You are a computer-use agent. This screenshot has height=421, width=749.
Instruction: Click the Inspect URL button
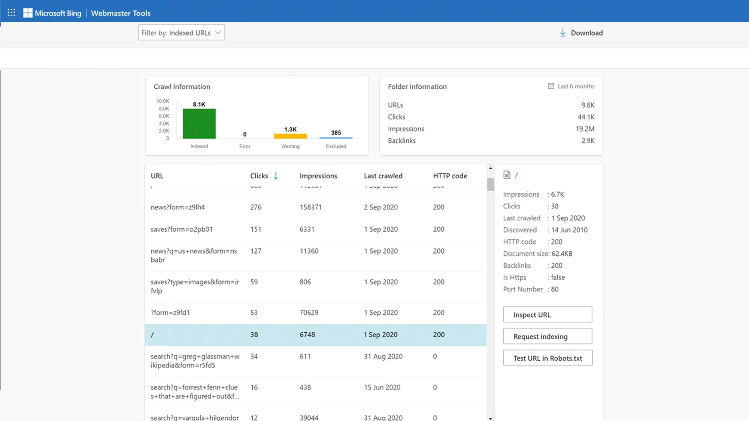click(x=548, y=315)
